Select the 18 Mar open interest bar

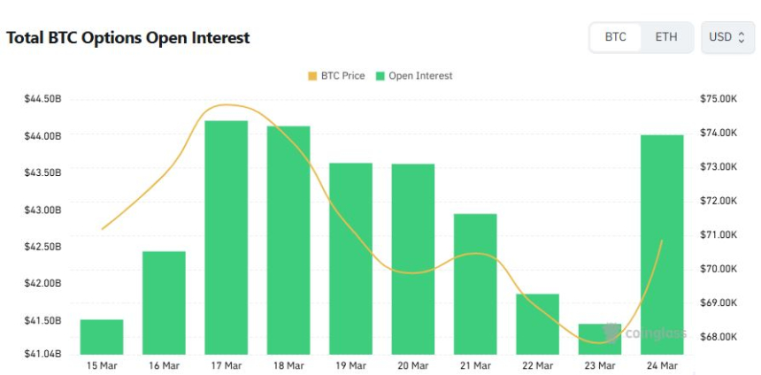(x=288, y=240)
